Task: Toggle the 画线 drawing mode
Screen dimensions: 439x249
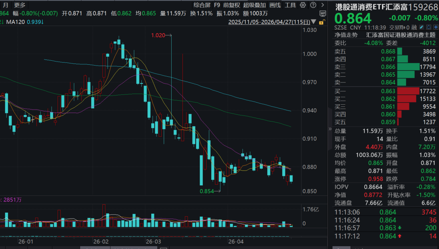Action: click(x=275, y=5)
